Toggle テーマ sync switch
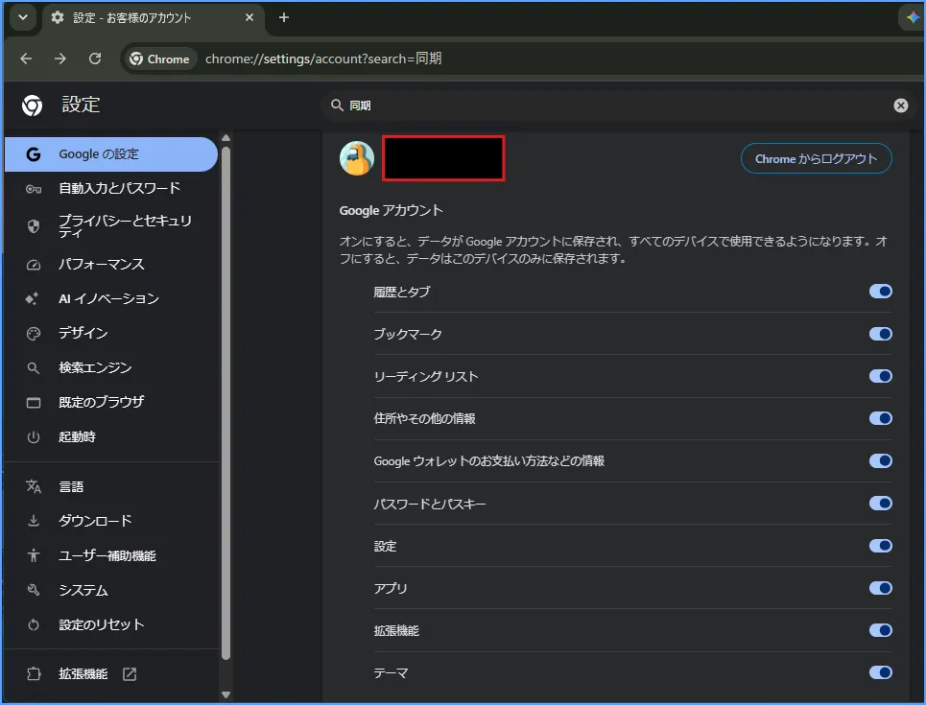Image resolution: width=926 pixels, height=705 pixels. click(880, 672)
